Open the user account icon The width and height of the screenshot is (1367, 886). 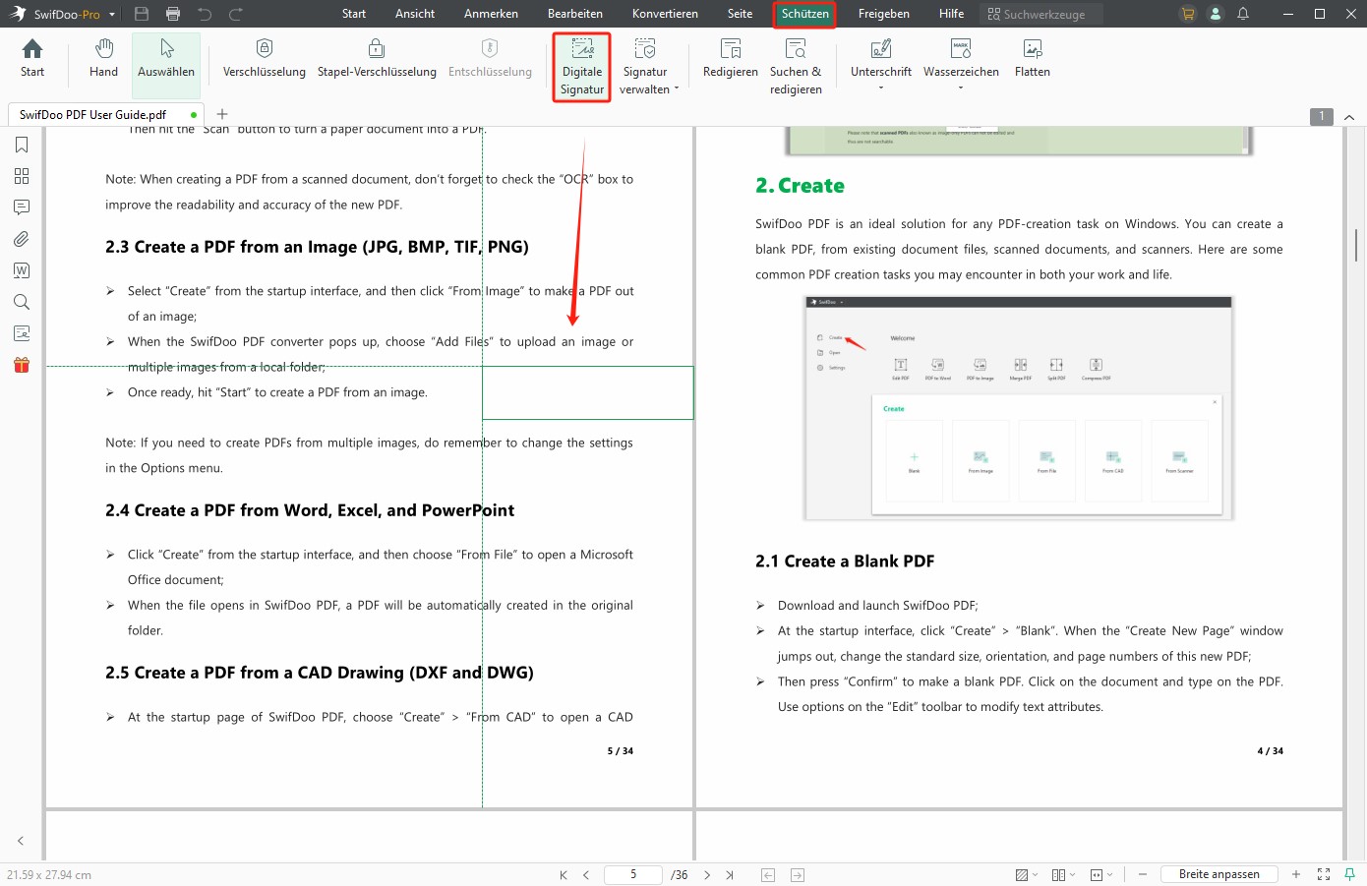1216,14
